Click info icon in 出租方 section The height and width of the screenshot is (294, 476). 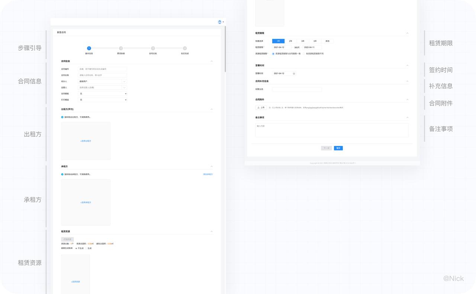tap(62, 117)
